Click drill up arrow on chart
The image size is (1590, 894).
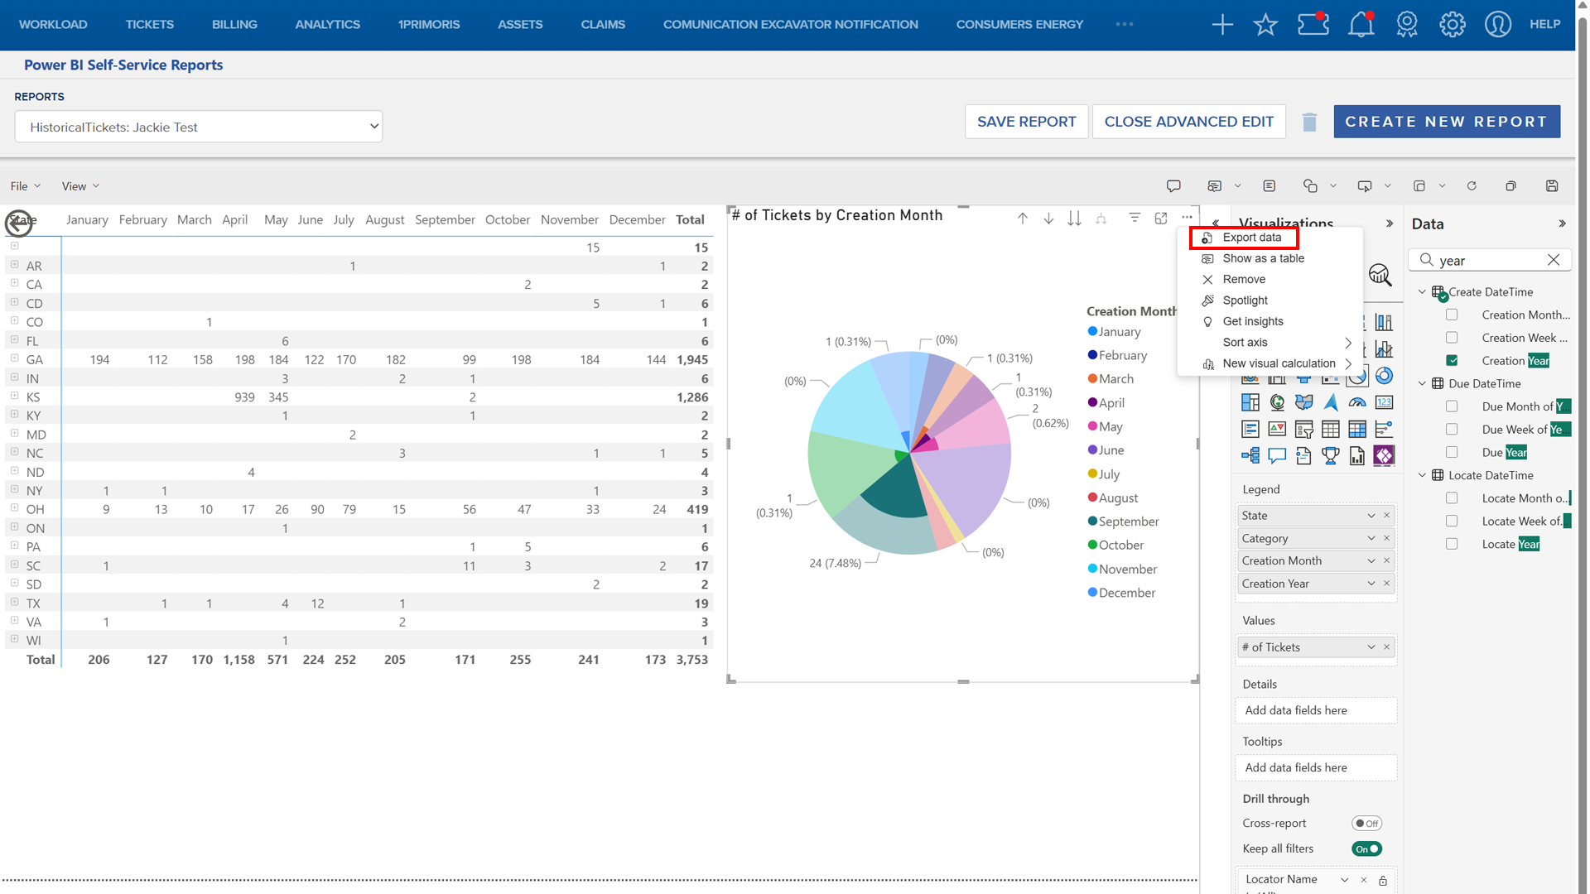pos(1023,219)
